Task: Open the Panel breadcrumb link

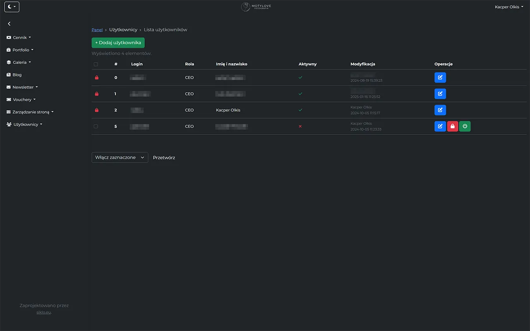Action: click(x=97, y=29)
